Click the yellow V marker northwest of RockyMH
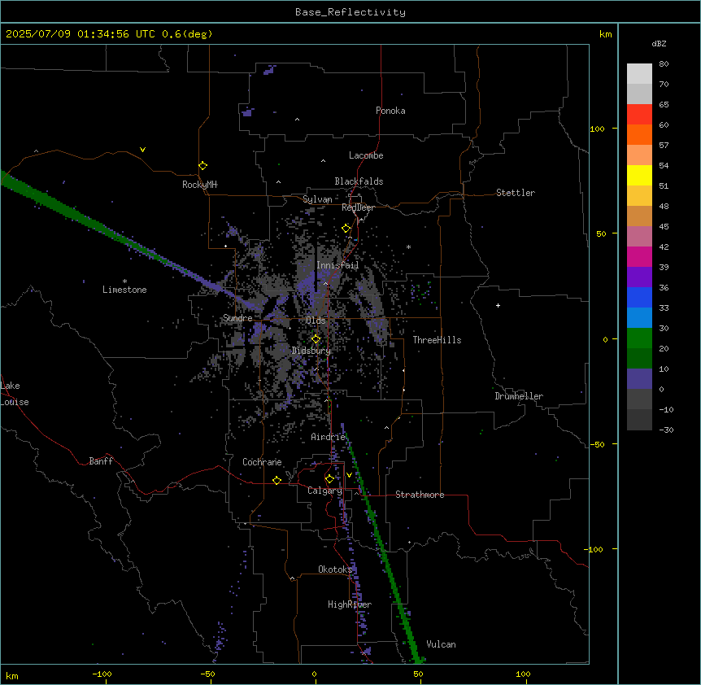Screen dimensions: 701x685 click(x=142, y=150)
